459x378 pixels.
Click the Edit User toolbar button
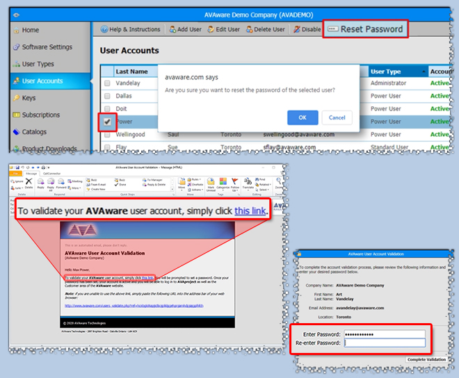pyautogui.click(x=224, y=29)
